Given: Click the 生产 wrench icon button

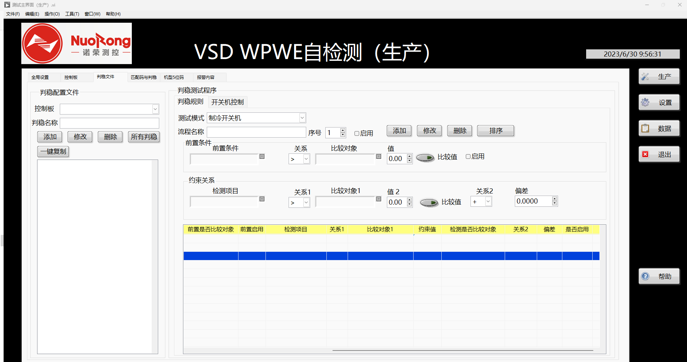Looking at the screenshot, I should point(645,76).
